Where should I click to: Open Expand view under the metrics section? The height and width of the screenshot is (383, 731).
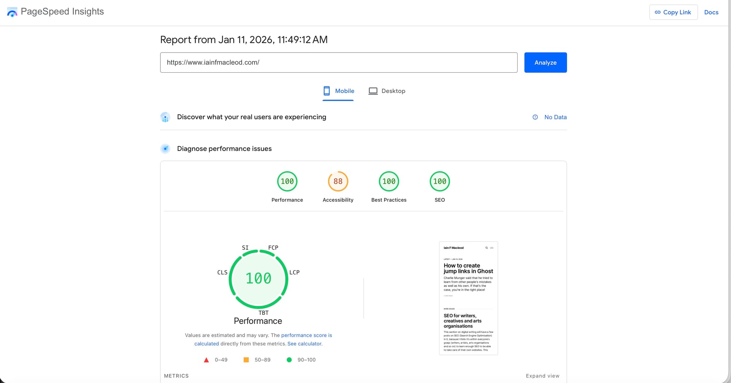tap(543, 376)
